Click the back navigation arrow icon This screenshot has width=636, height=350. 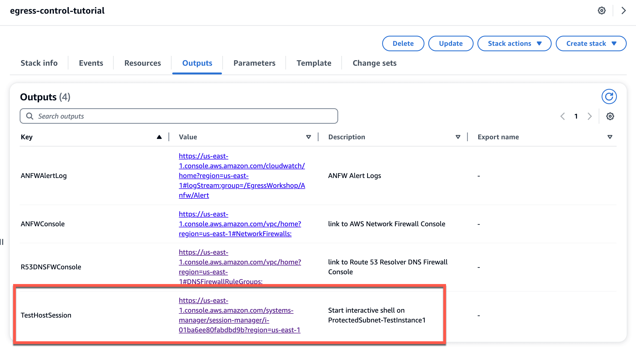click(x=562, y=116)
